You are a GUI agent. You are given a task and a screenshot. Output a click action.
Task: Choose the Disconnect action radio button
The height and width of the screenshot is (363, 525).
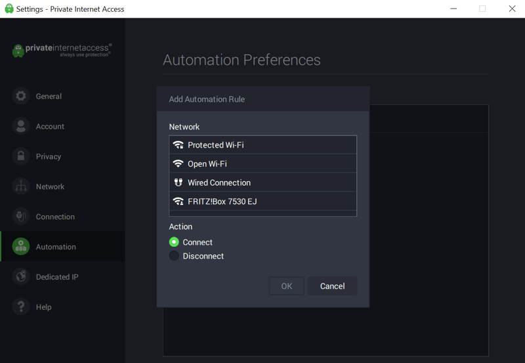click(x=174, y=256)
